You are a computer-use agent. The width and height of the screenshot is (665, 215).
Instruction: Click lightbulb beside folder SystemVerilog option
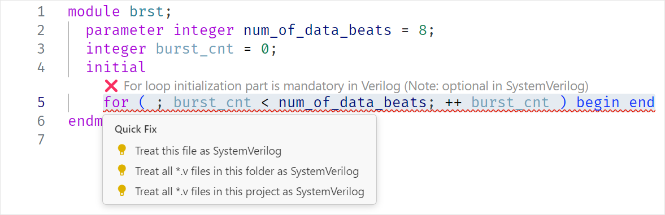click(x=121, y=171)
